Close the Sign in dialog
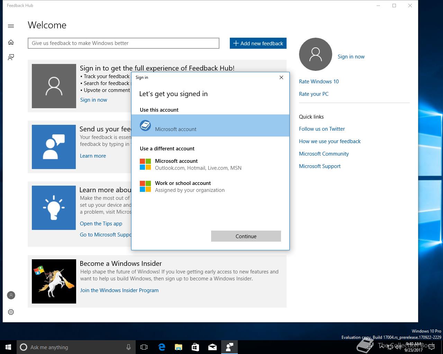443x354 pixels. pyautogui.click(x=281, y=77)
